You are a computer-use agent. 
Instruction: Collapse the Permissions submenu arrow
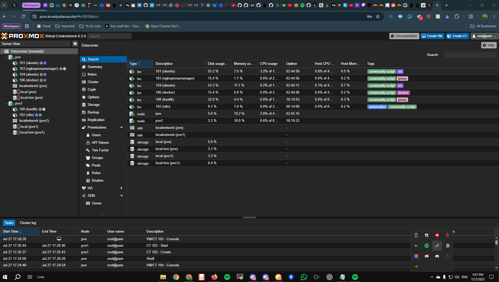point(121,127)
